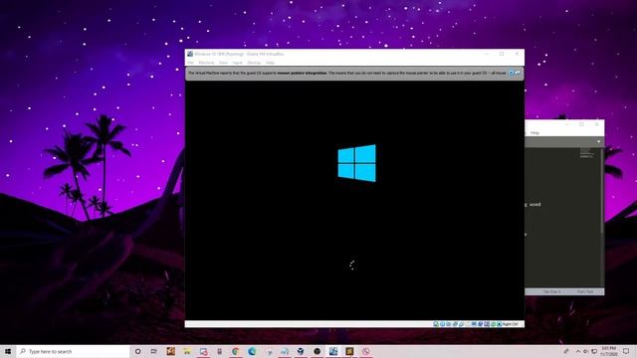Open Help menu in the background editor window

pyautogui.click(x=534, y=132)
